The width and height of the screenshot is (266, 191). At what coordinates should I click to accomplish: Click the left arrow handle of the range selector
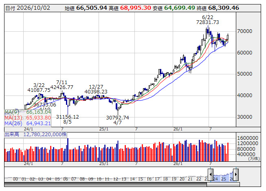click(x=211, y=175)
